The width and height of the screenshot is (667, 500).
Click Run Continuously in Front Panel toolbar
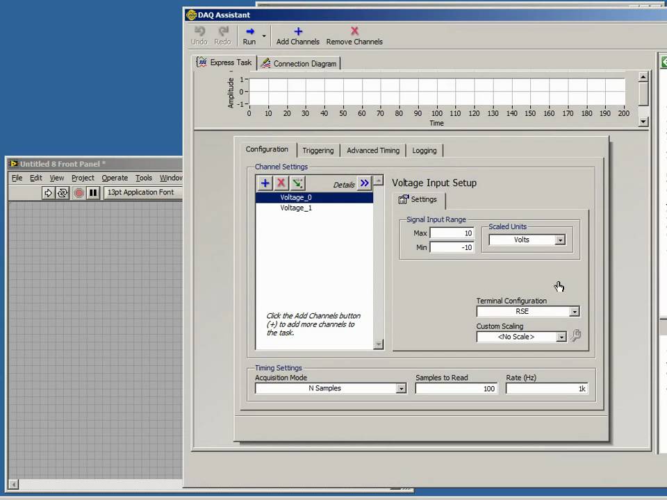point(63,193)
